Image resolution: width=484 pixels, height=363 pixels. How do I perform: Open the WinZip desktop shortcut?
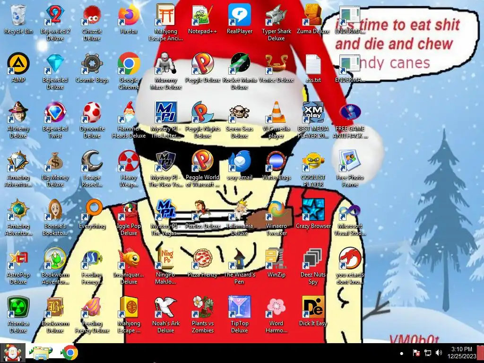(276, 259)
